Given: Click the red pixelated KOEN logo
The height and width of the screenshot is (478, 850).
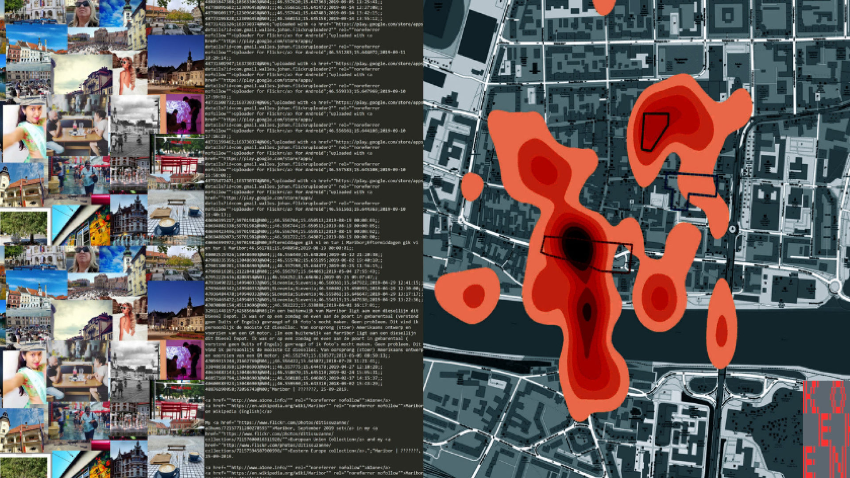Looking at the screenshot, I should pyautogui.click(x=826, y=428).
